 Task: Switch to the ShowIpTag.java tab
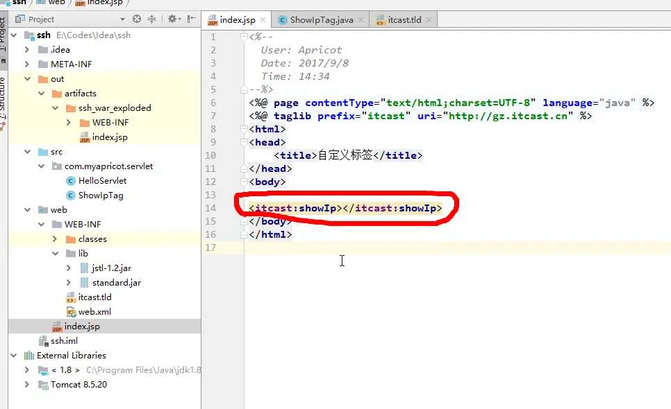[322, 19]
